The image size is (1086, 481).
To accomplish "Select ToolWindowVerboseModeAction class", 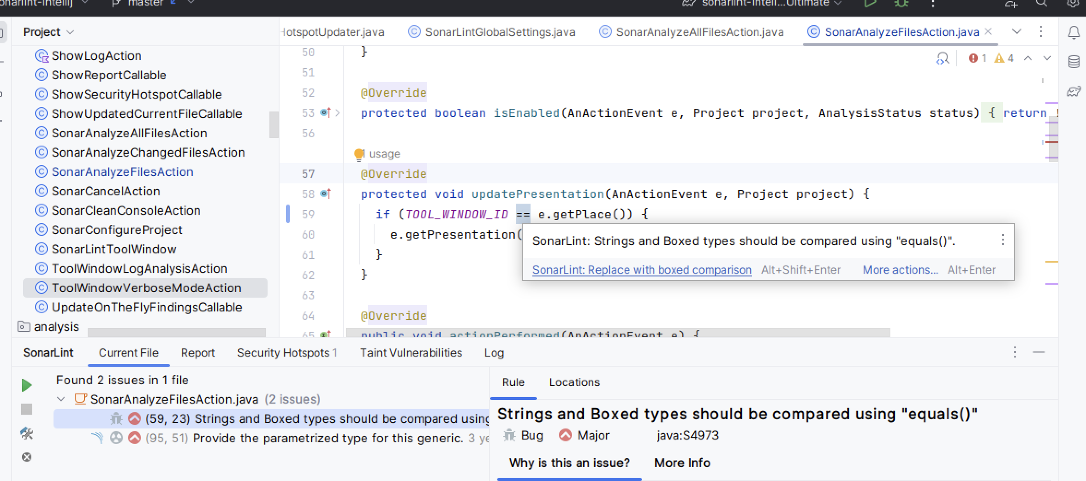I will [x=146, y=288].
